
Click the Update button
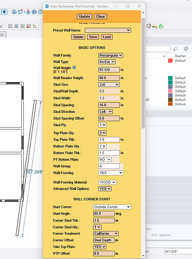tap(85, 17)
